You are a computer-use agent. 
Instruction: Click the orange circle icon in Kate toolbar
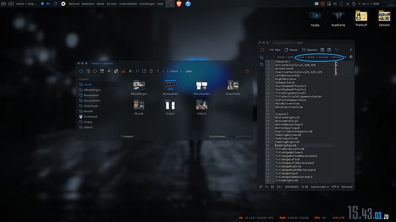coord(262,50)
